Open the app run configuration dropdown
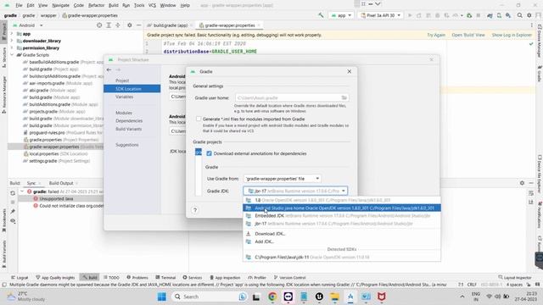 [341, 15]
